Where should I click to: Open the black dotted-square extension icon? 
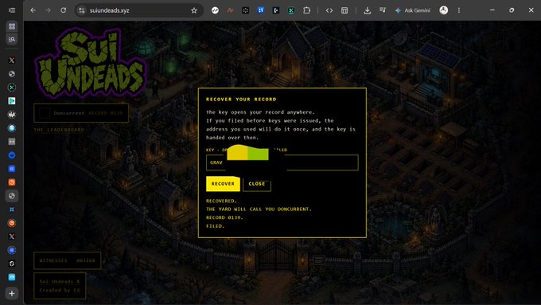pos(245,10)
